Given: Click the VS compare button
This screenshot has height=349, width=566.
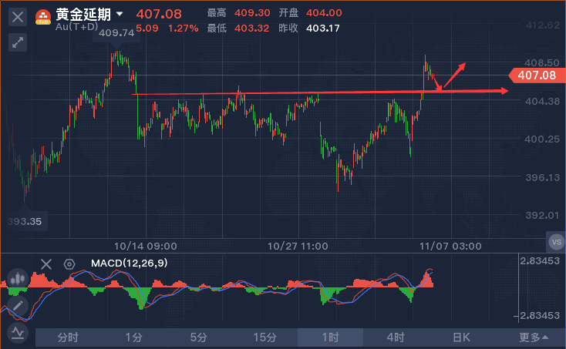Looking at the screenshot, I should [556, 242].
